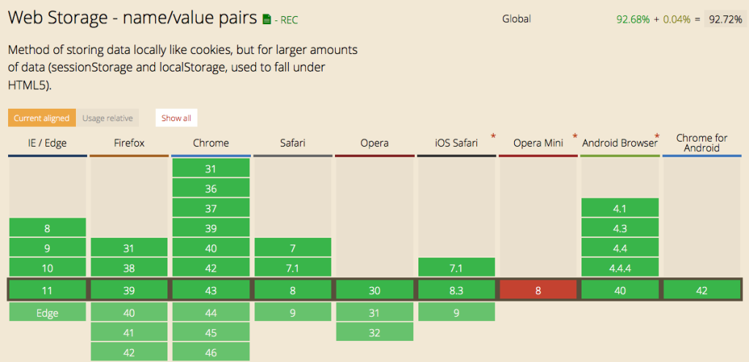Click the Safari 7.1 support cell
This screenshot has height=362, width=749.
coord(293,268)
